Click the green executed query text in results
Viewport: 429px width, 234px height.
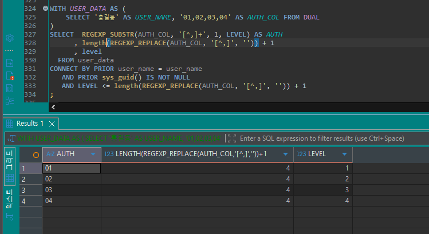coord(119,138)
